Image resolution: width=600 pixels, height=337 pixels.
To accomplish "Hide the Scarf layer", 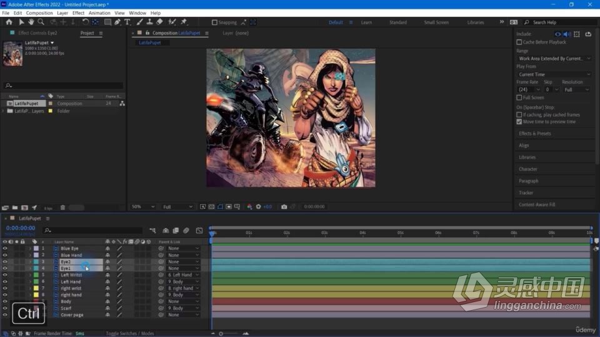I will pyautogui.click(x=5, y=308).
